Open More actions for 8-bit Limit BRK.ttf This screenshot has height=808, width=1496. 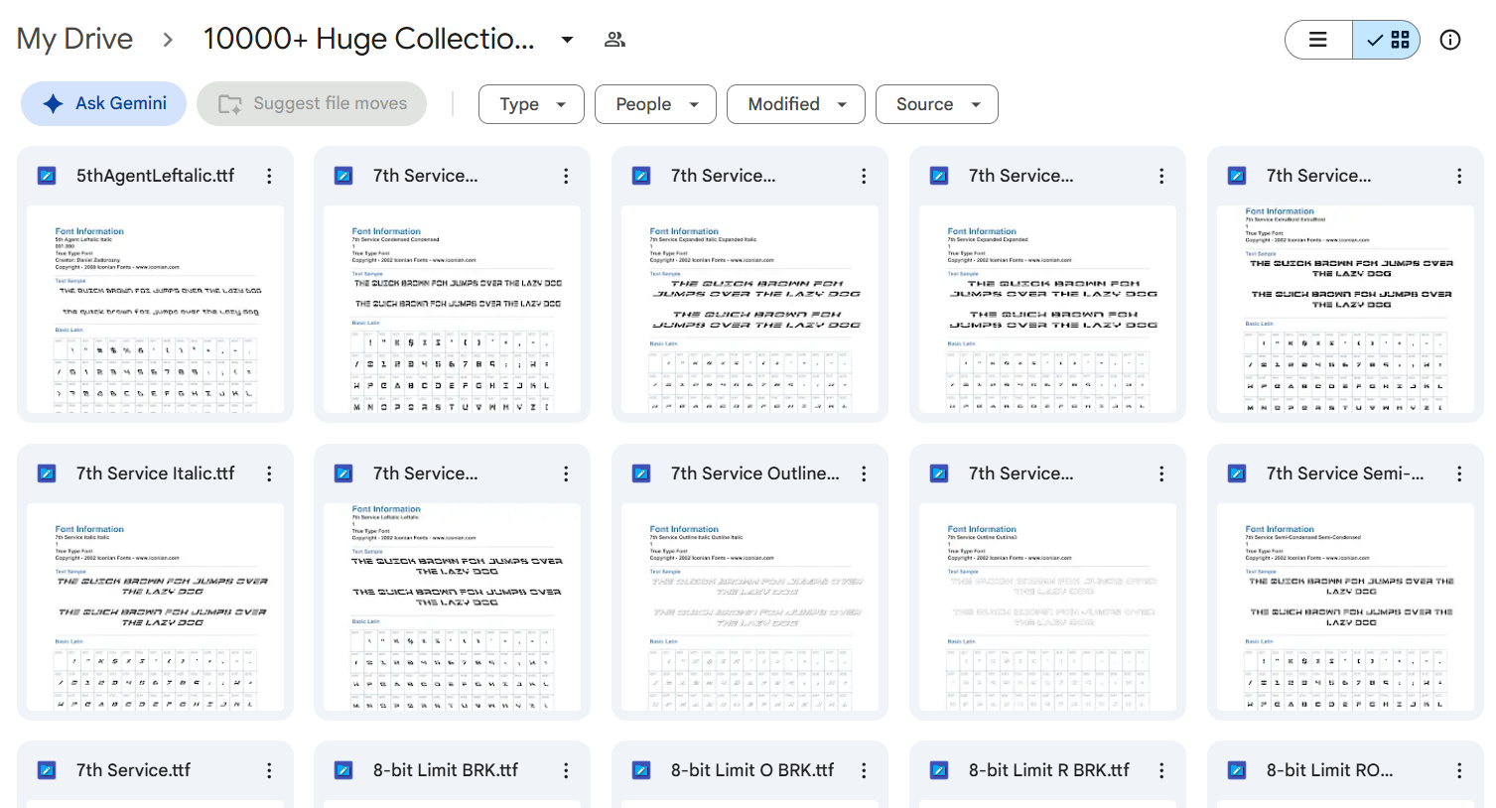[566, 770]
